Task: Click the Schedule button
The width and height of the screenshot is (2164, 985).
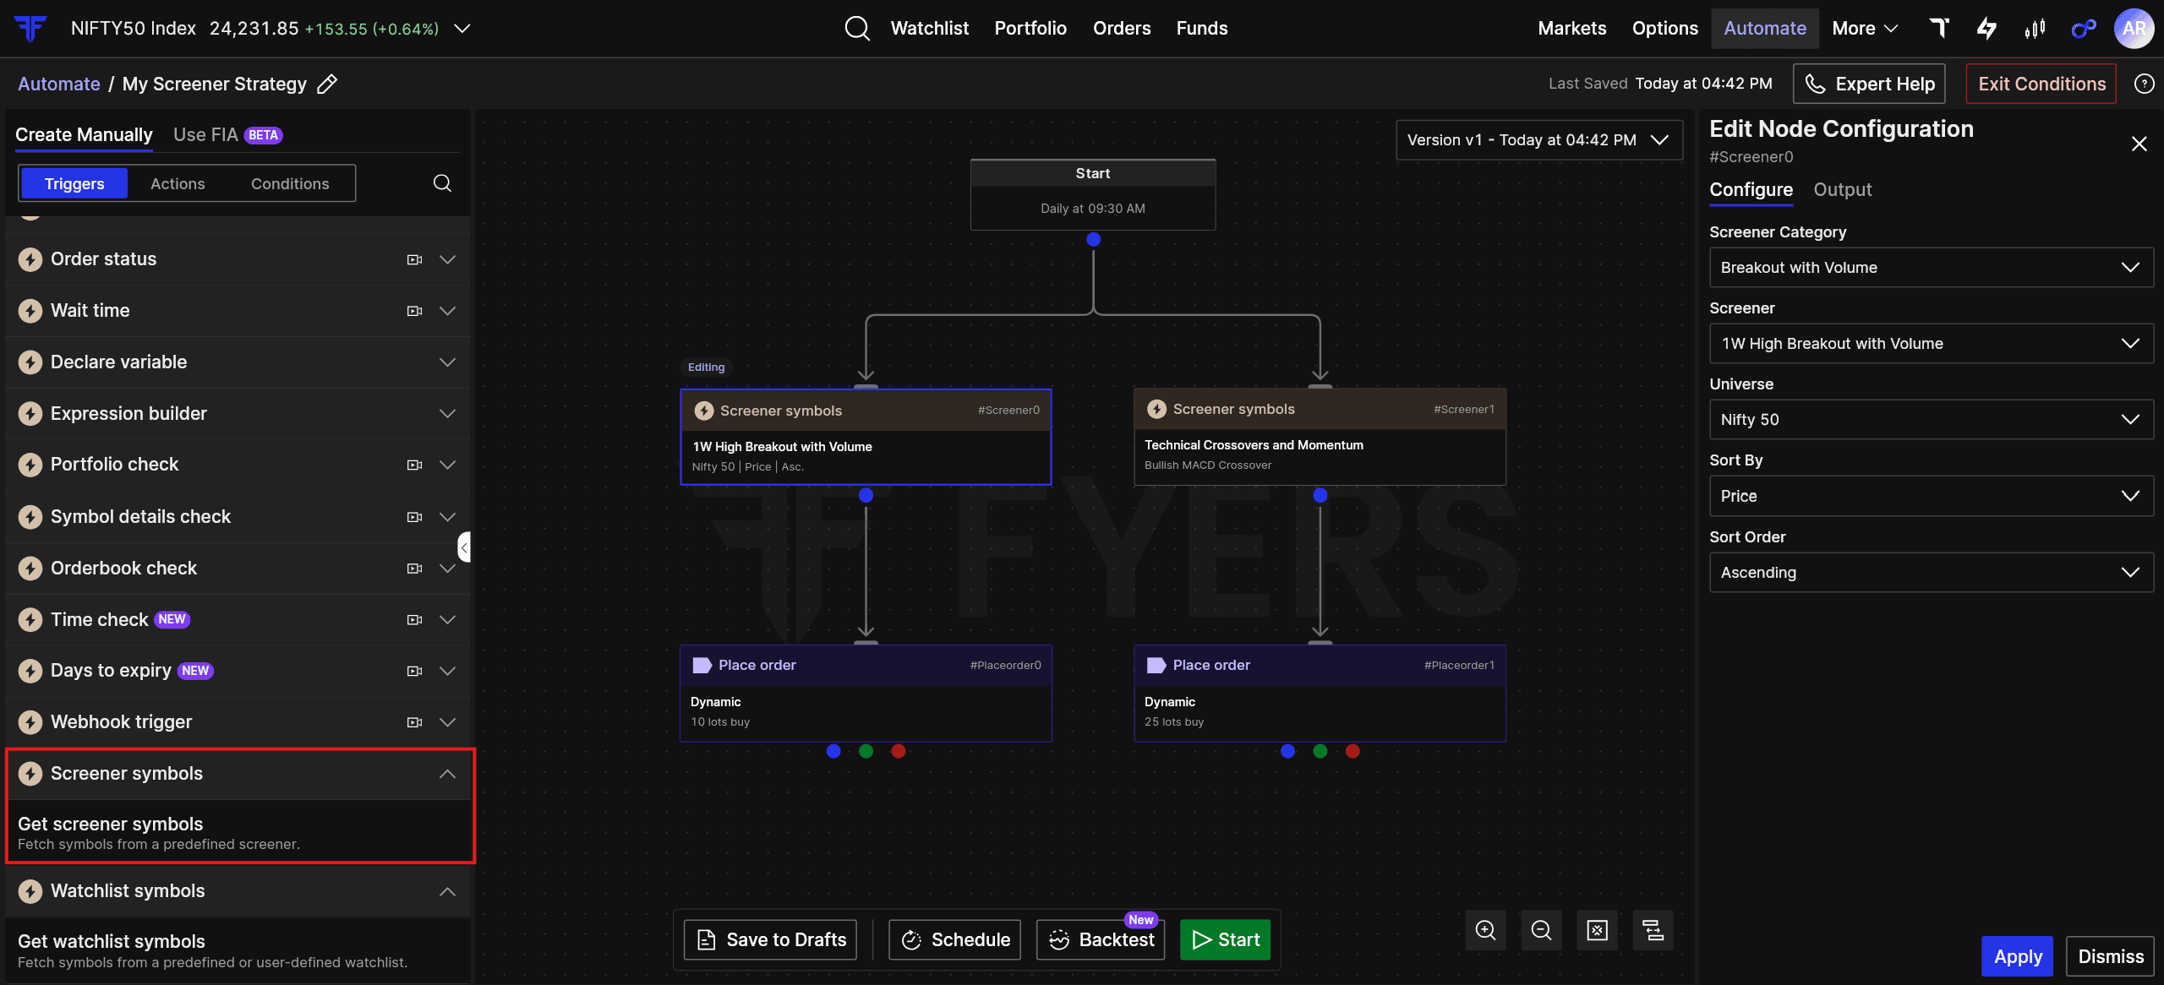Action: (954, 939)
